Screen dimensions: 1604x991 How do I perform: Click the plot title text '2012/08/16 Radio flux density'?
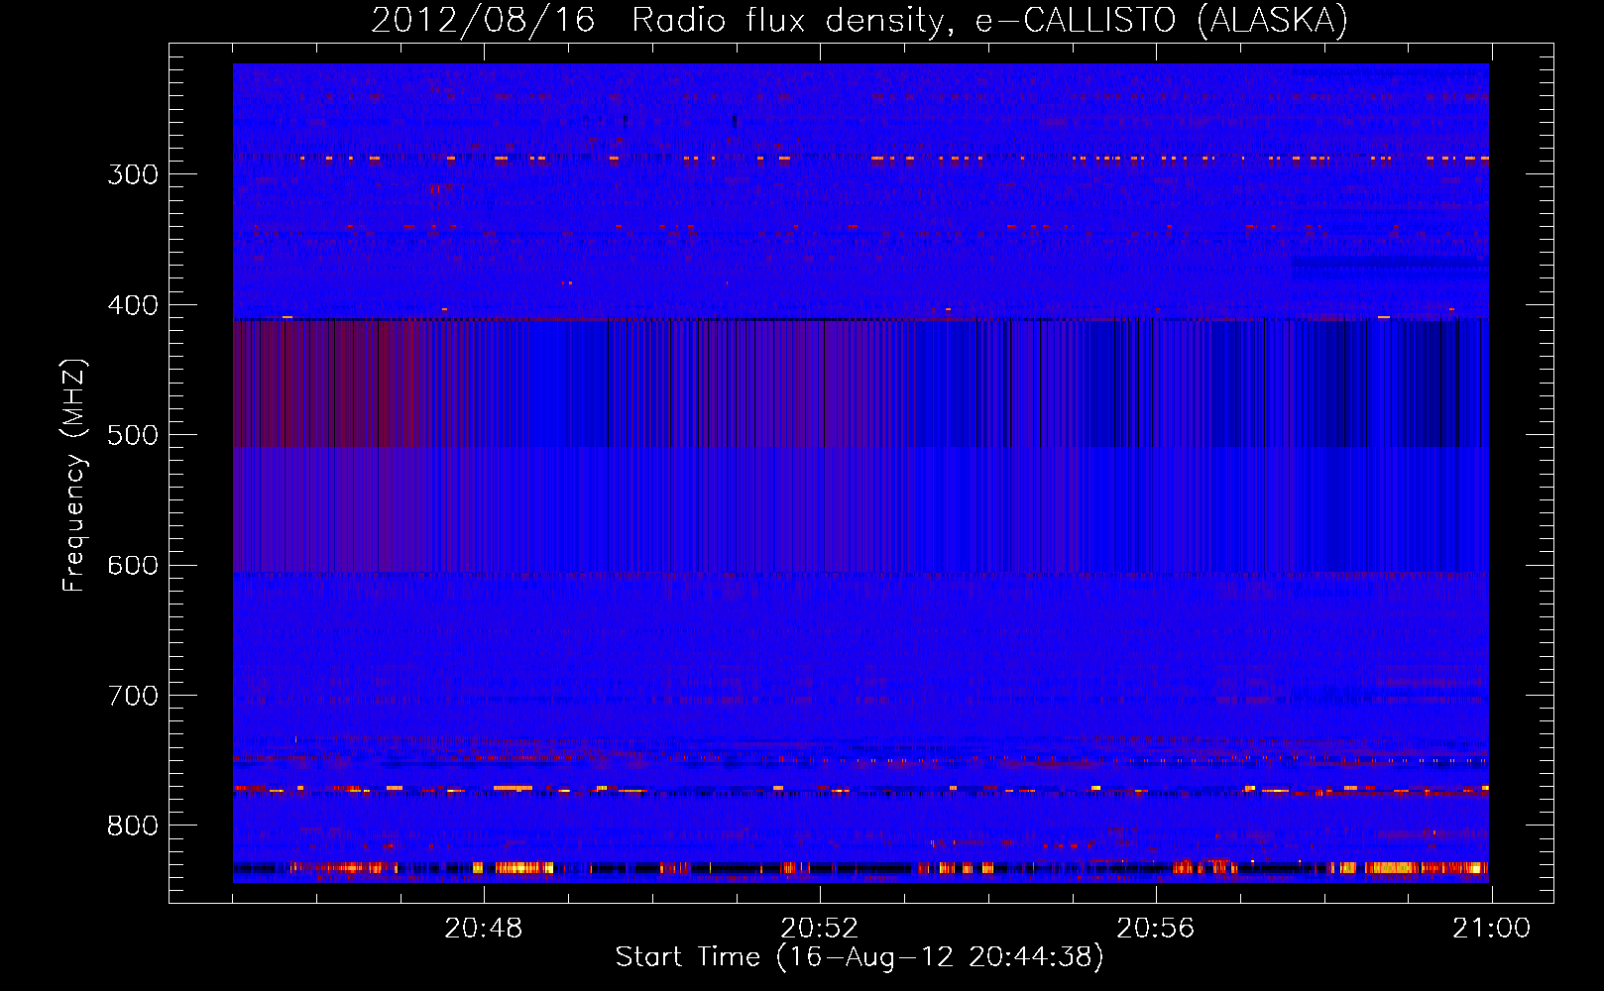[x=662, y=20]
